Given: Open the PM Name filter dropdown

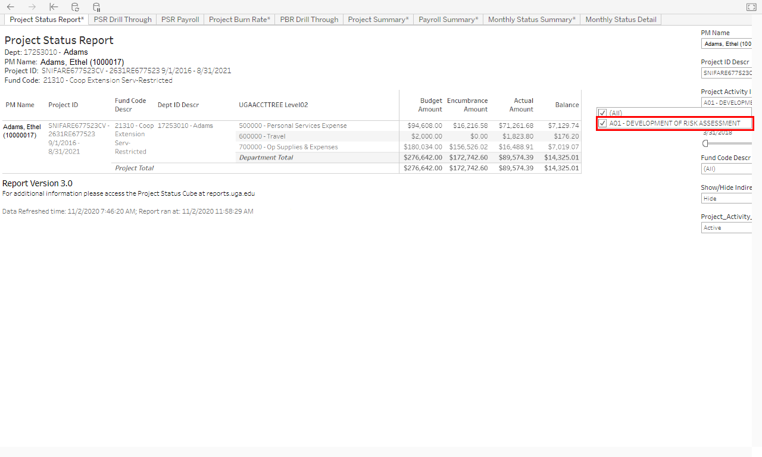Looking at the screenshot, I should [x=726, y=43].
